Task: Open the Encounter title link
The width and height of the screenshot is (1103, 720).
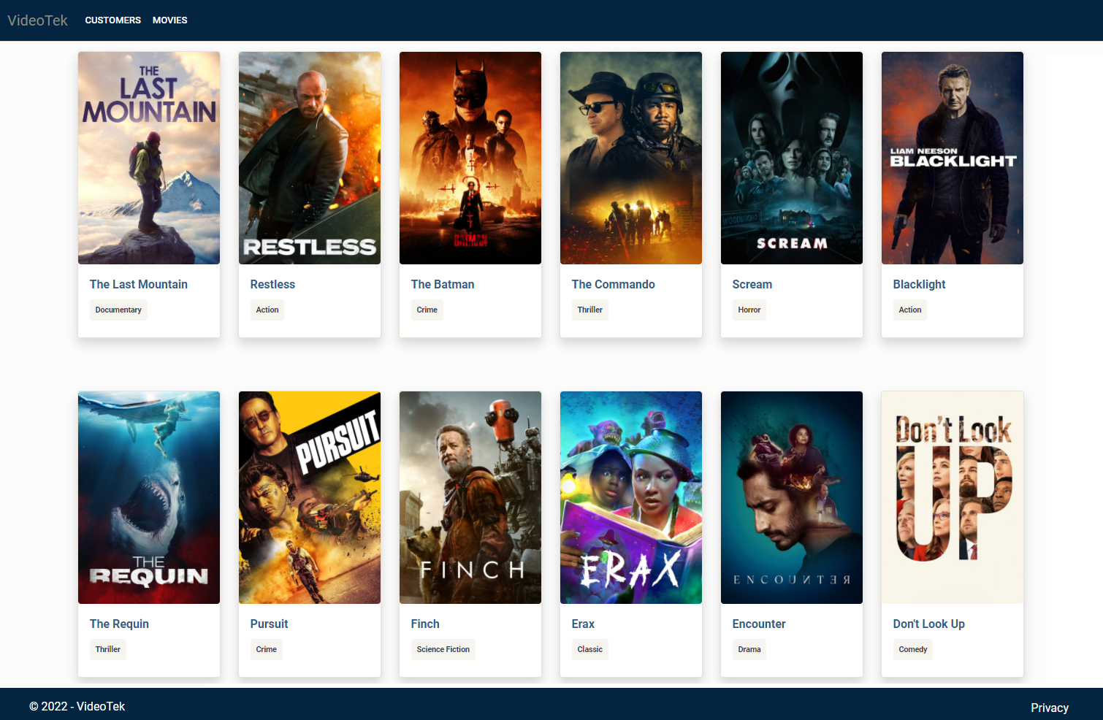Action: point(759,624)
